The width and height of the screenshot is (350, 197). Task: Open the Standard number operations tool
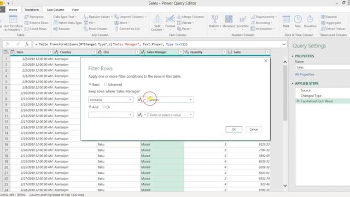click(229, 22)
